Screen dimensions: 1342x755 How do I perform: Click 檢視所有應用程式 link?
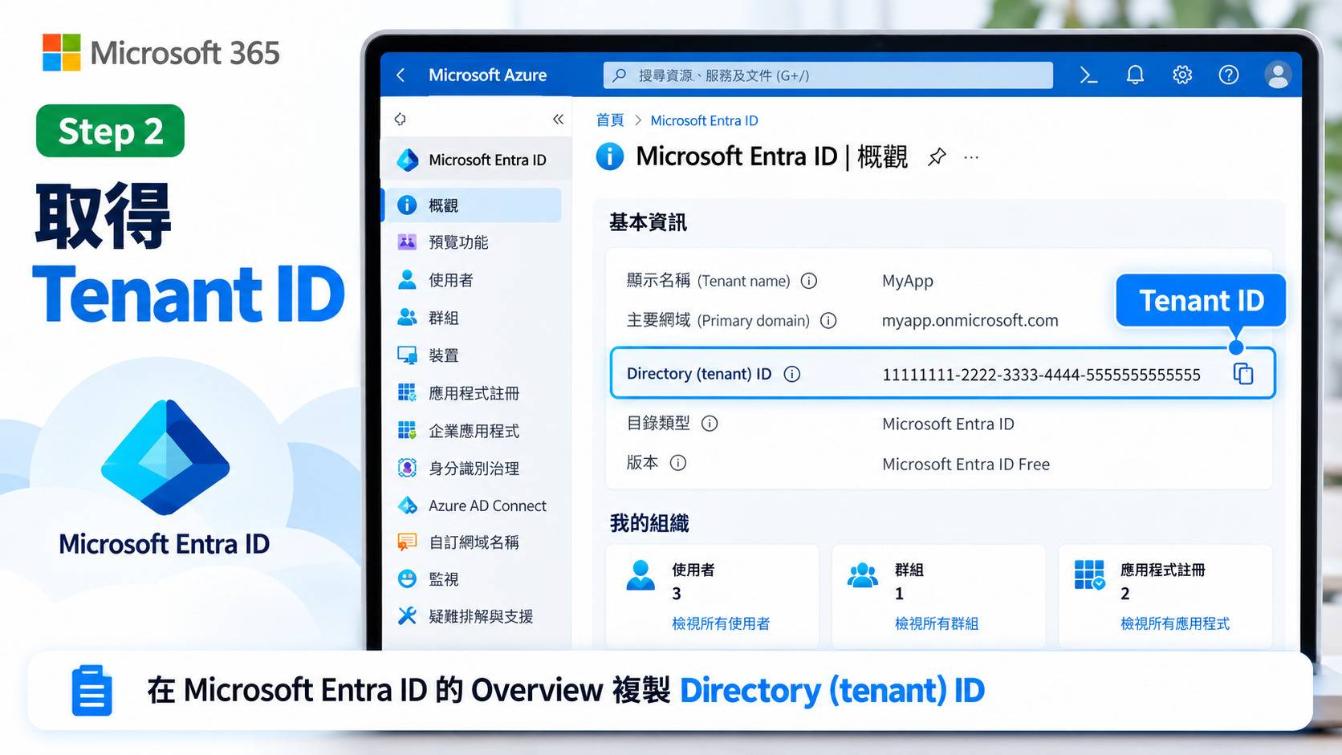(x=1174, y=623)
